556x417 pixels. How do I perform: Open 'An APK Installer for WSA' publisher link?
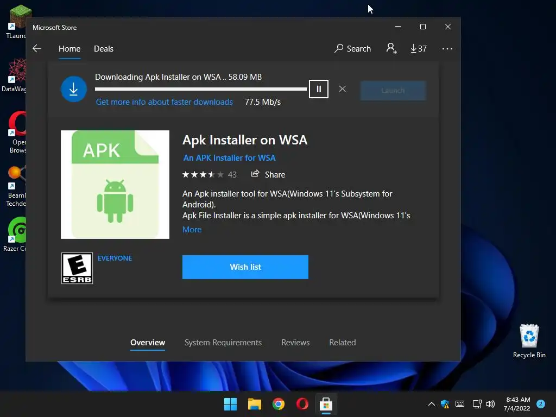click(230, 158)
